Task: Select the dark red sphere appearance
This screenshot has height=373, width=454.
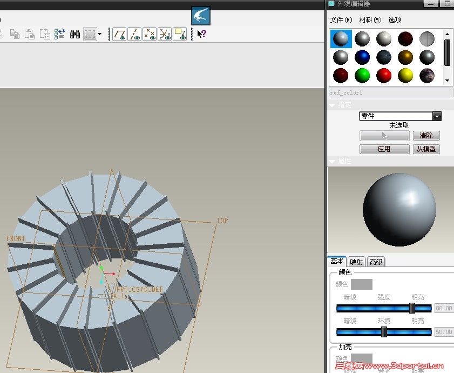Action: [341, 76]
